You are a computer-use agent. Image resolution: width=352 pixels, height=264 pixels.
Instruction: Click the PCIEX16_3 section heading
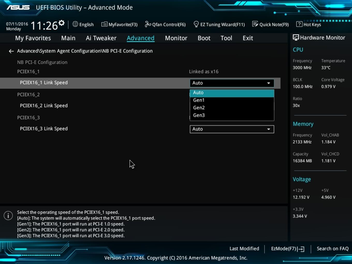pyautogui.click(x=28, y=118)
